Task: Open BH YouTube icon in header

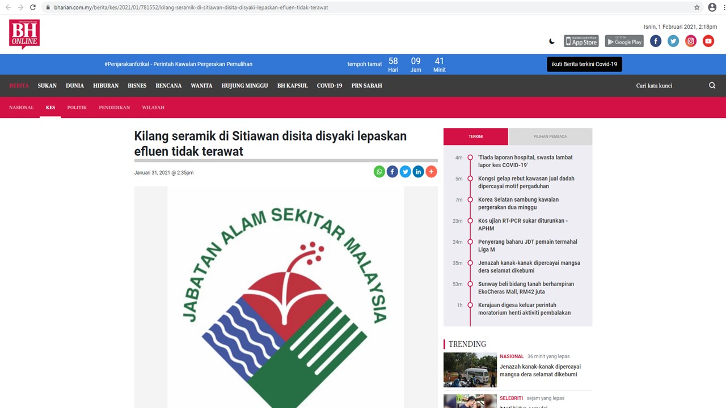Action: click(x=708, y=41)
